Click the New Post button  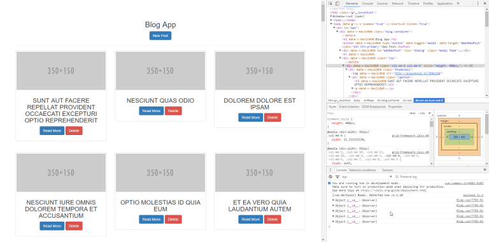coord(160,36)
